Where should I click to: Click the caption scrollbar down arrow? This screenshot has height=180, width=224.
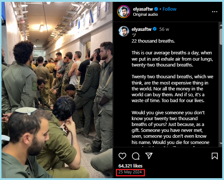(x=221, y=144)
